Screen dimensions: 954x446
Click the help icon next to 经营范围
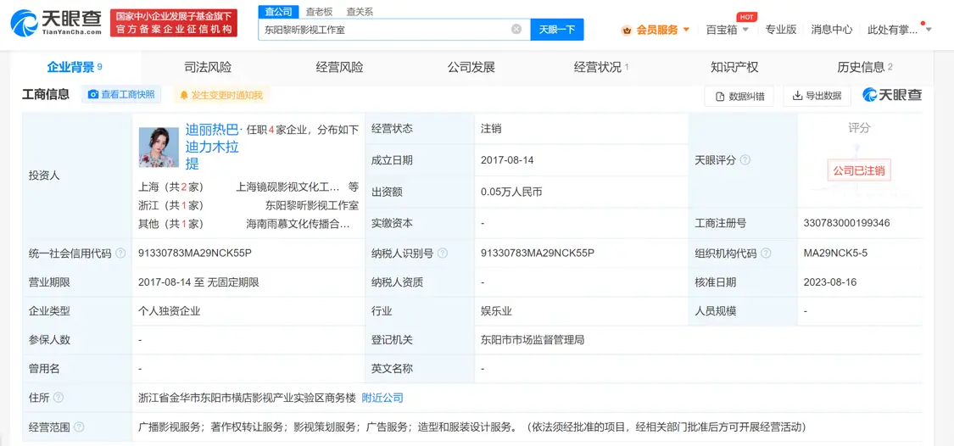[x=79, y=427]
